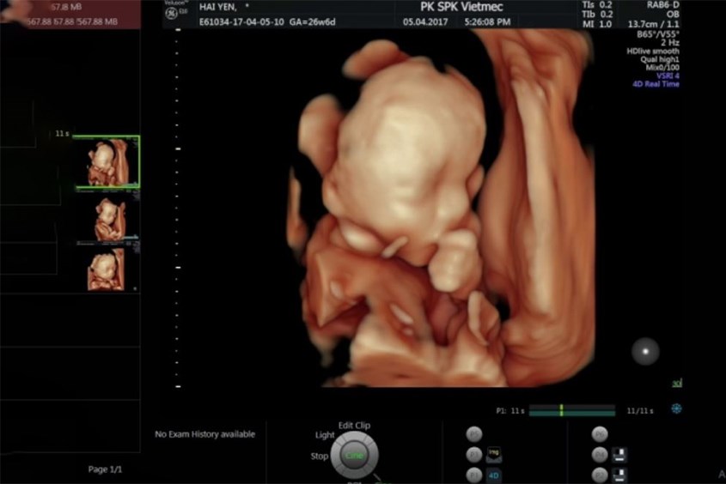Click the 11/11 s clip position counter

click(640, 410)
